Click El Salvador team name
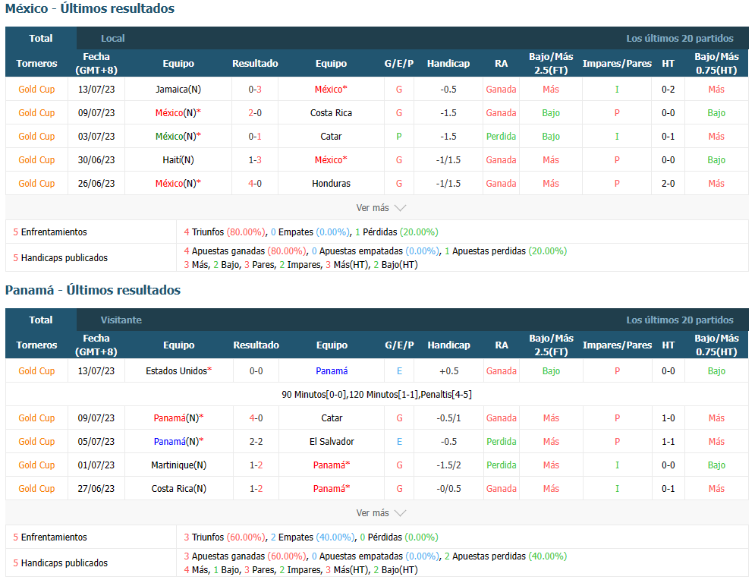This screenshot has width=755, height=583. coord(332,441)
